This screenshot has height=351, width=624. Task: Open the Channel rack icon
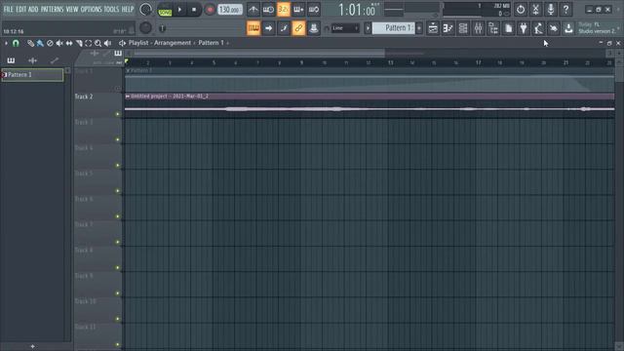pos(463,28)
